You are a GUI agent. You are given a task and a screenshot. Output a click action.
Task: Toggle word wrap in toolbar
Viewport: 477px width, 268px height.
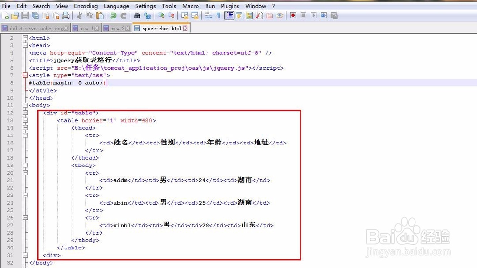[x=208, y=16]
